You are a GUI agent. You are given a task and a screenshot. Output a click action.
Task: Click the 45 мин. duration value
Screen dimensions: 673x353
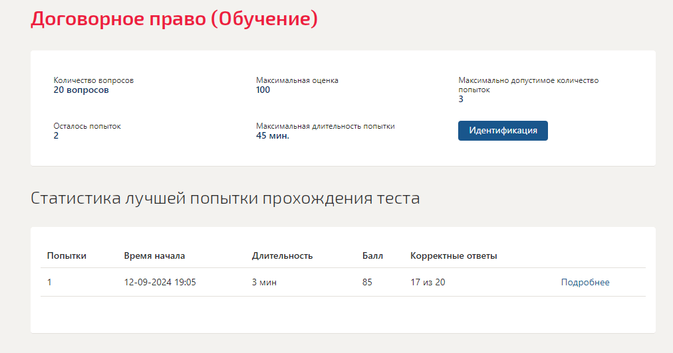click(273, 136)
